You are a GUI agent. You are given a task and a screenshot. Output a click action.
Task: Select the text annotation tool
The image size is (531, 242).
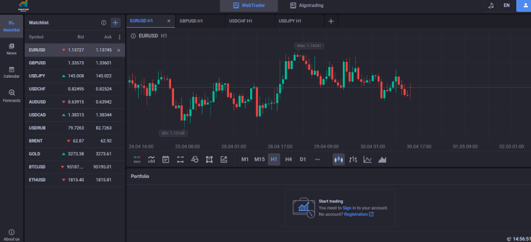(209, 159)
